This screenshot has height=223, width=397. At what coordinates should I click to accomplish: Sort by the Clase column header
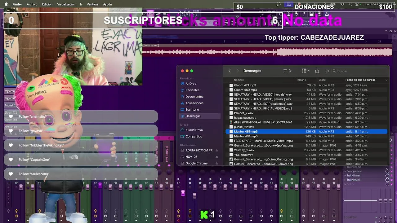pyautogui.click(x=322, y=80)
